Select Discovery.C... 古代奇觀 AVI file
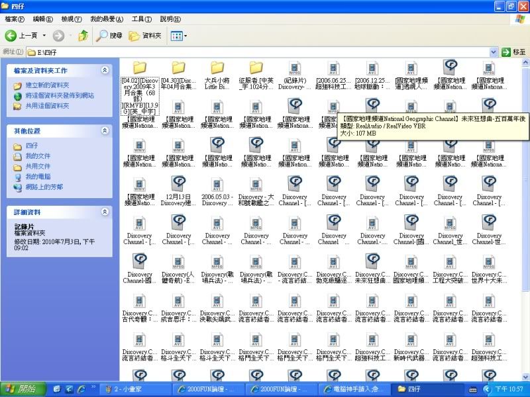This screenshot has width=530, height=397. point(140,307)
